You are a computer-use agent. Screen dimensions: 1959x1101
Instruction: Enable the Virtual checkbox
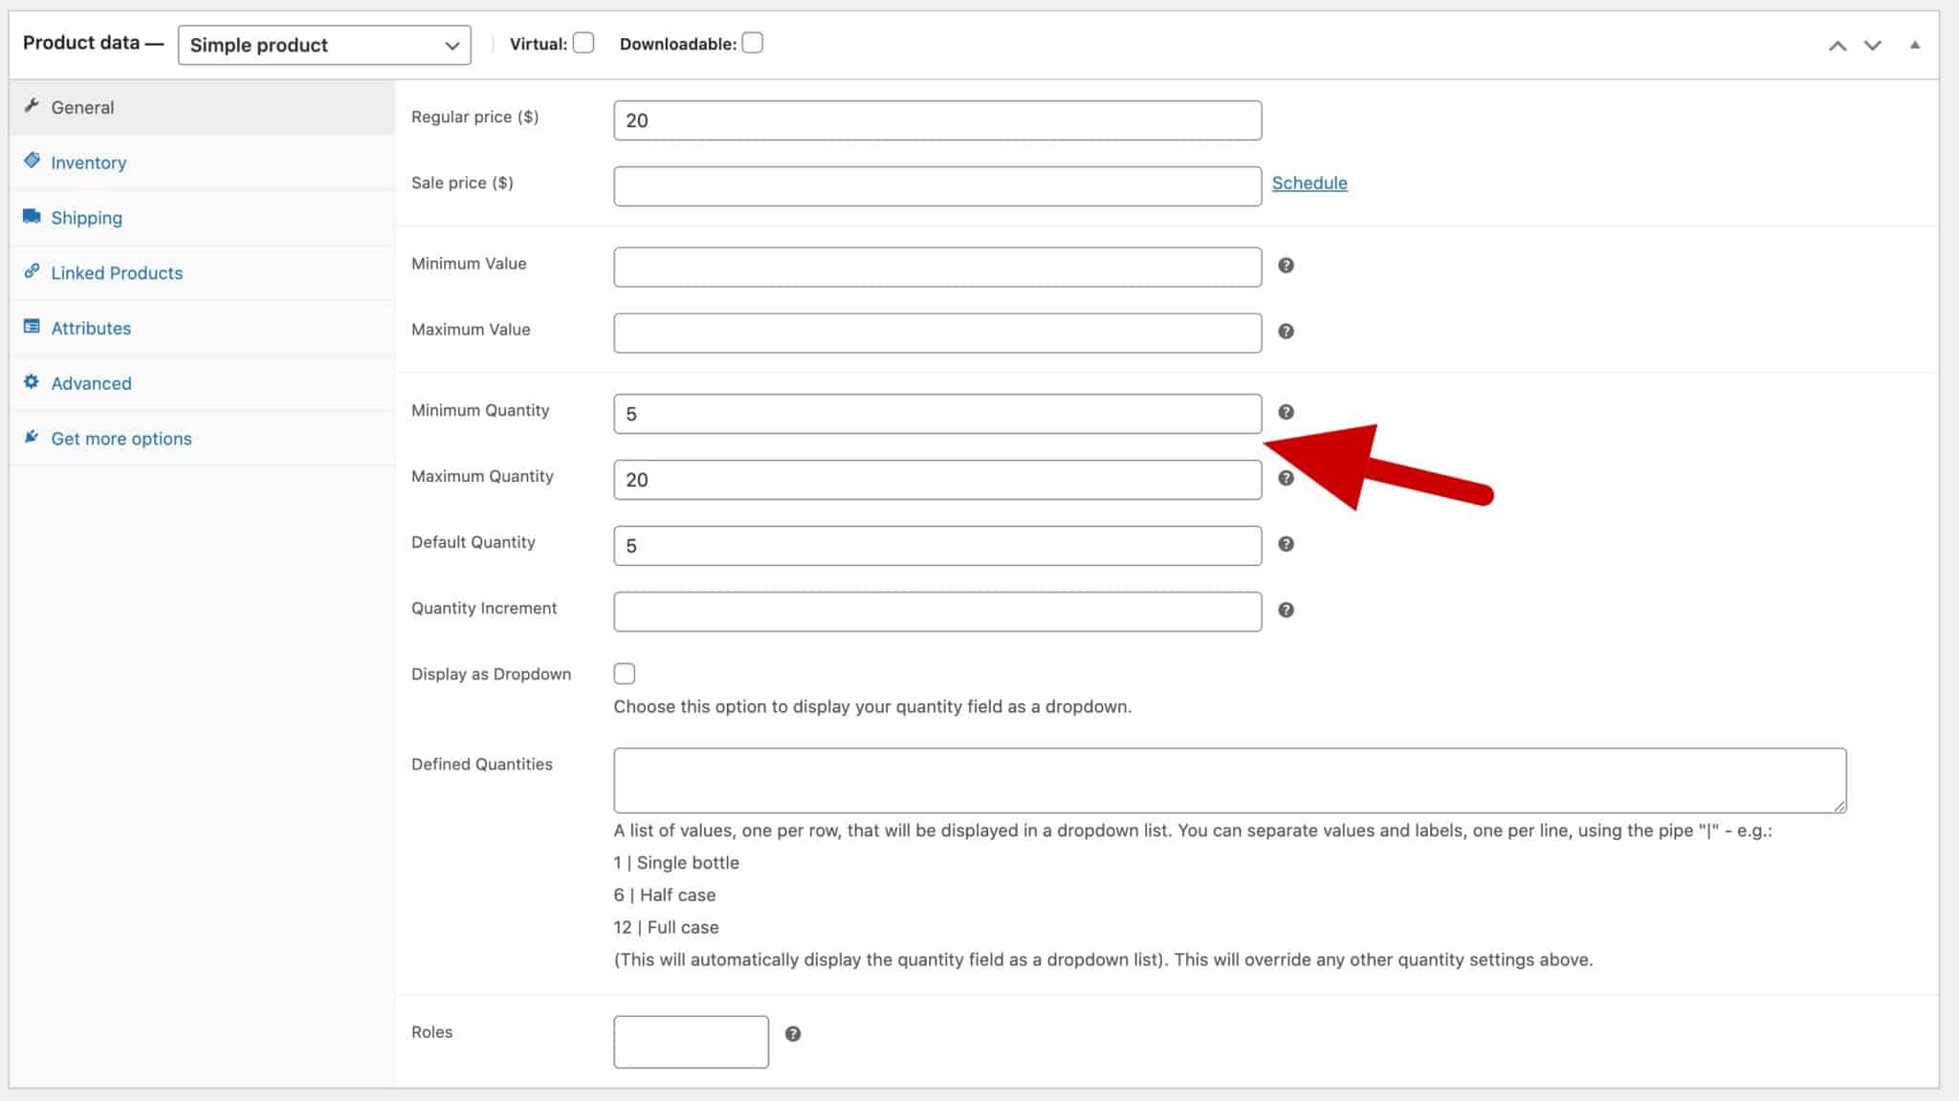coord(583,42)
